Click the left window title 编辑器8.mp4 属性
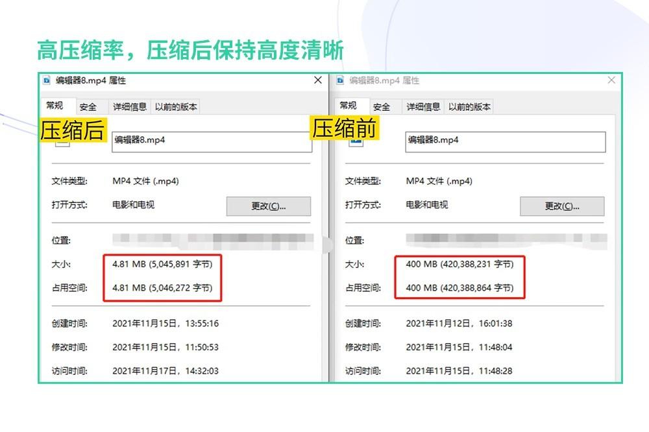The width and height of the screenshot is (649, 432). (x=91, y=80)
